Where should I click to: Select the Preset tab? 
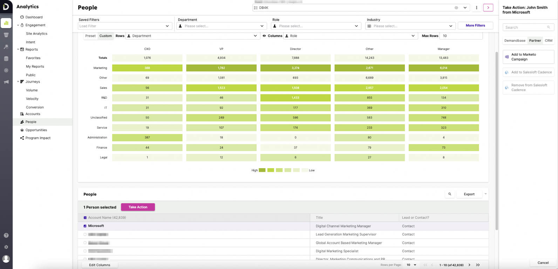[90, 36]
